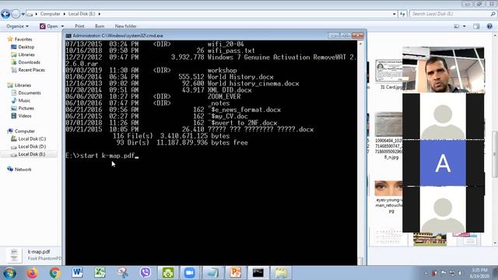
Task: Click the blue A participant tile
Action: pos(443,163)
